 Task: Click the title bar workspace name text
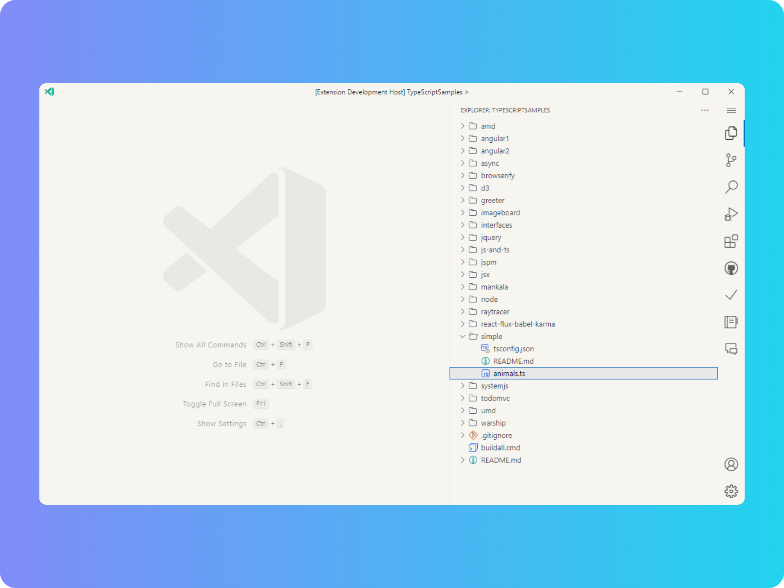click(435, 92)
